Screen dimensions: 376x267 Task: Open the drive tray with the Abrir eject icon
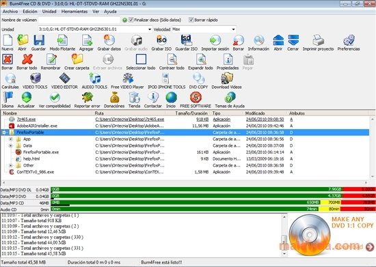point(278,40)
